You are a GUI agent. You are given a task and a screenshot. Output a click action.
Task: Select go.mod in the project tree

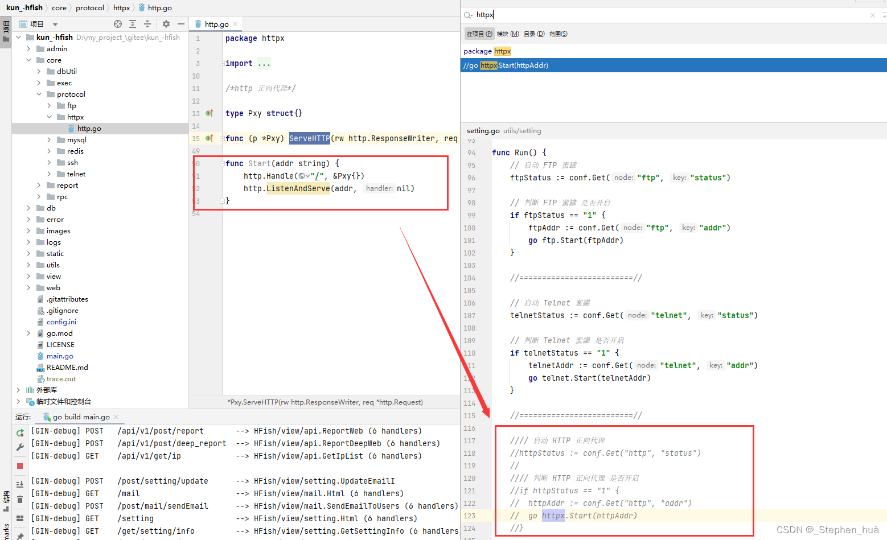pyautogui.click(x=59, y=333)
